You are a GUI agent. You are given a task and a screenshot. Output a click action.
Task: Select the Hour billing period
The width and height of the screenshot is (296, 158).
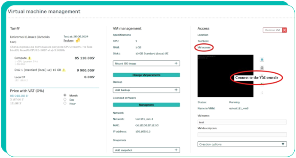tap(65, 103)
